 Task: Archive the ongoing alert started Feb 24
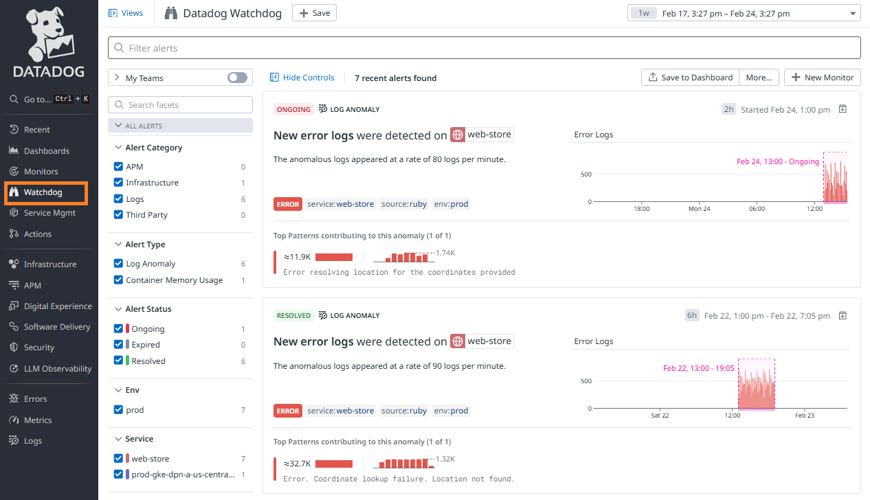point(843,109)
